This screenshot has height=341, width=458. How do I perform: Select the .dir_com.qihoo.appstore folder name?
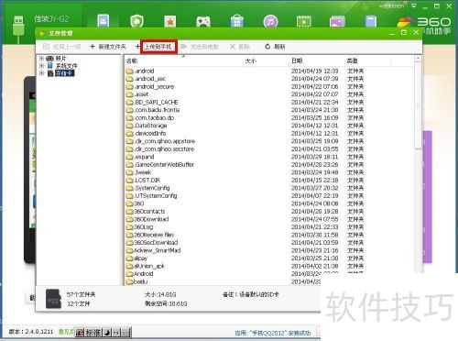click(x=165, y=141)
